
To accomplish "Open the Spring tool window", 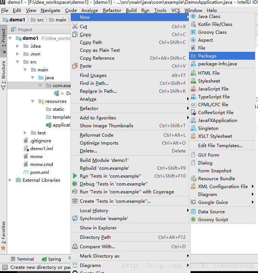I will [x=51, y=259].
